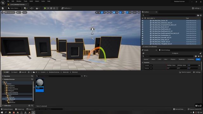This screenshot has height=114, width=203.
Task: Reset Location to default with arrow icon
Action: pyautogui.click(x=200, y=66)
